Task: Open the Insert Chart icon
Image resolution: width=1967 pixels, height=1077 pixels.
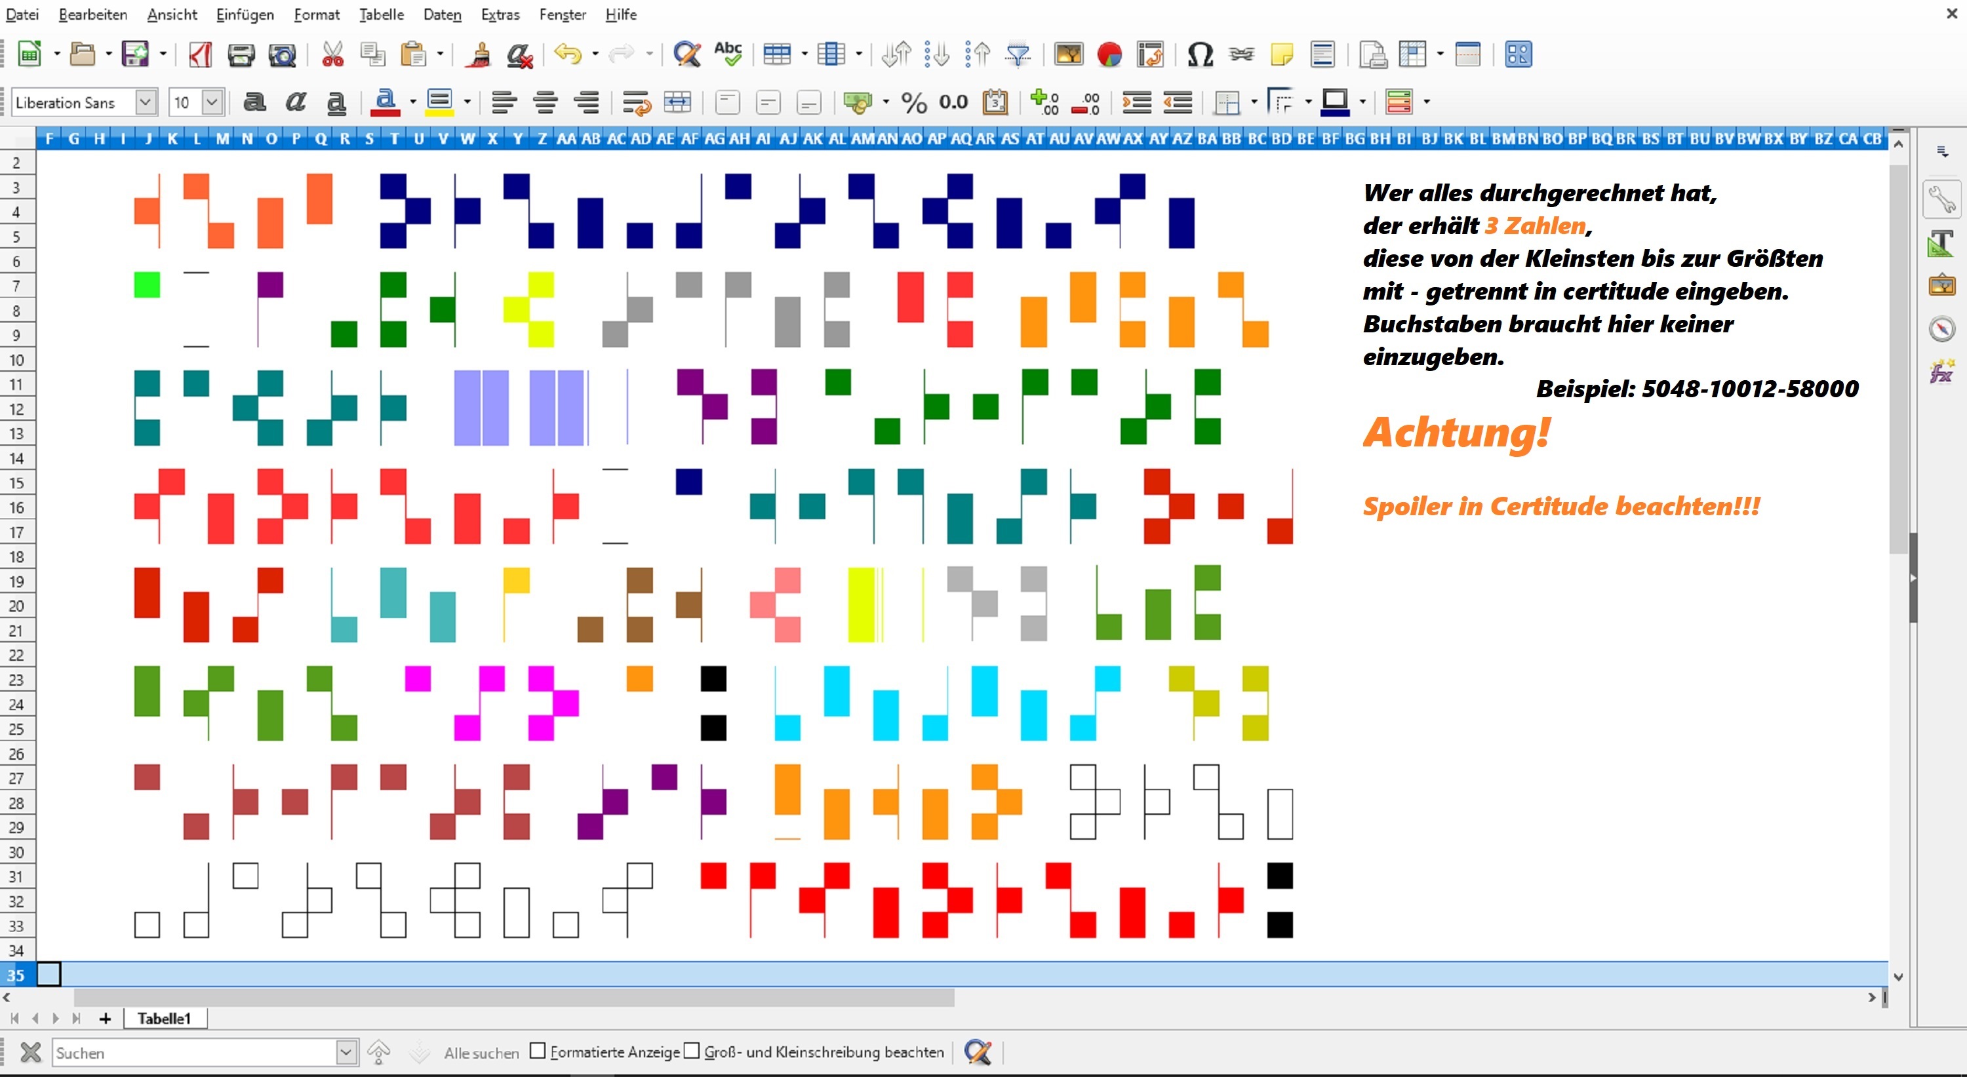Action: coord(1109,55)
